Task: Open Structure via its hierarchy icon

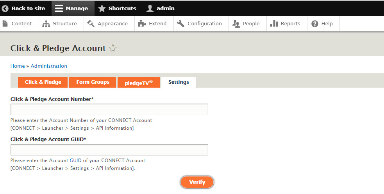Action: coord(46,24)
